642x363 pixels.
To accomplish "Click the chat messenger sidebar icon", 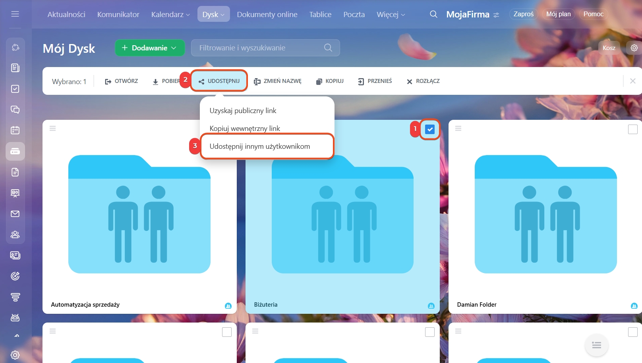I will [15, 109].
